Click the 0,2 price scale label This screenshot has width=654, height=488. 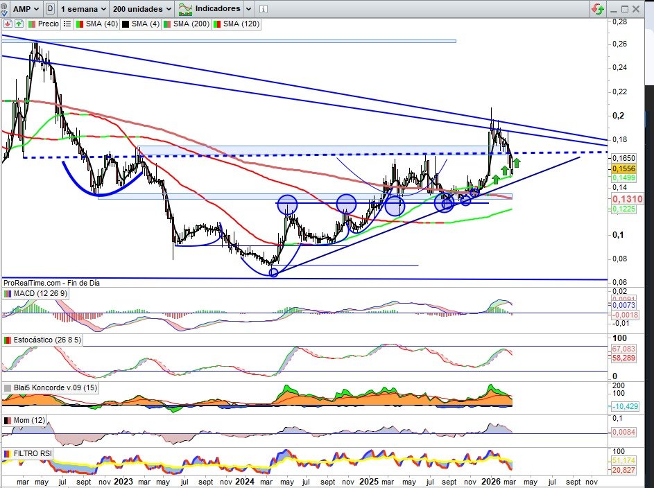618,116
